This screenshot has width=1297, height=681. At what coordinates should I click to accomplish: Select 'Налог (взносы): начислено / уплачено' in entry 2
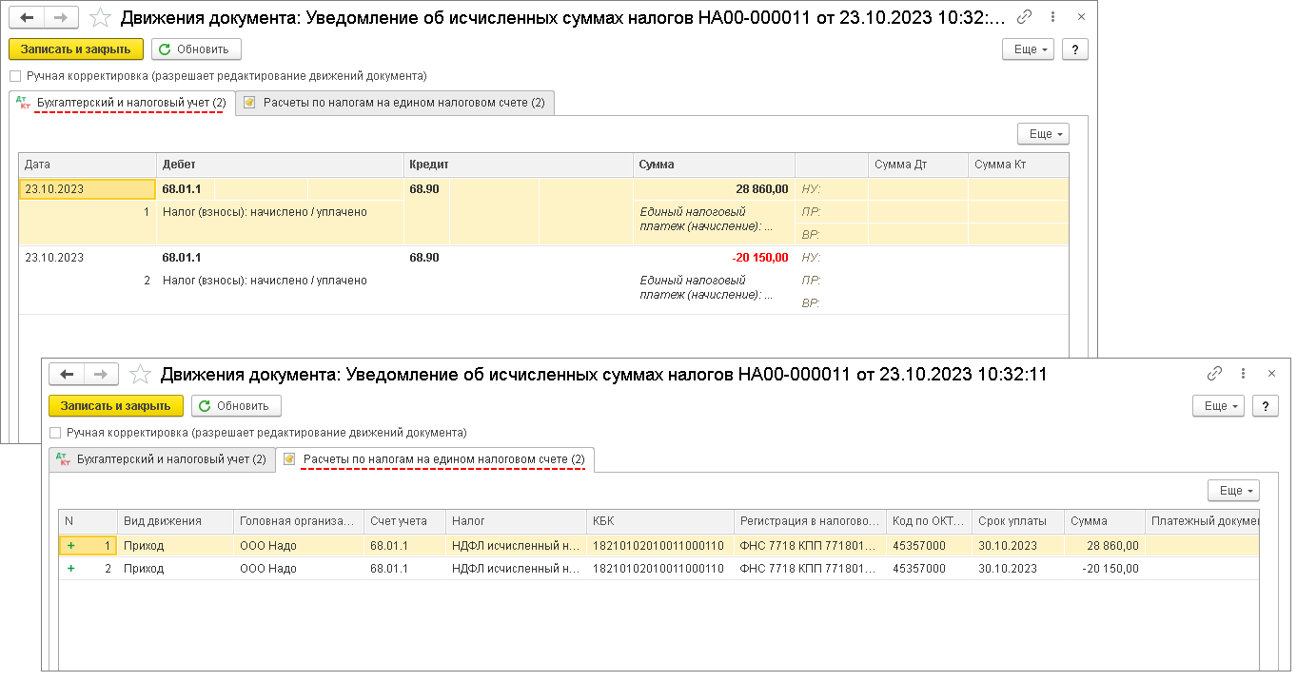click(x=265, y=281)
